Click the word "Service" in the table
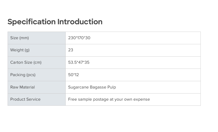218x132 pixels. tap(33, 99)
